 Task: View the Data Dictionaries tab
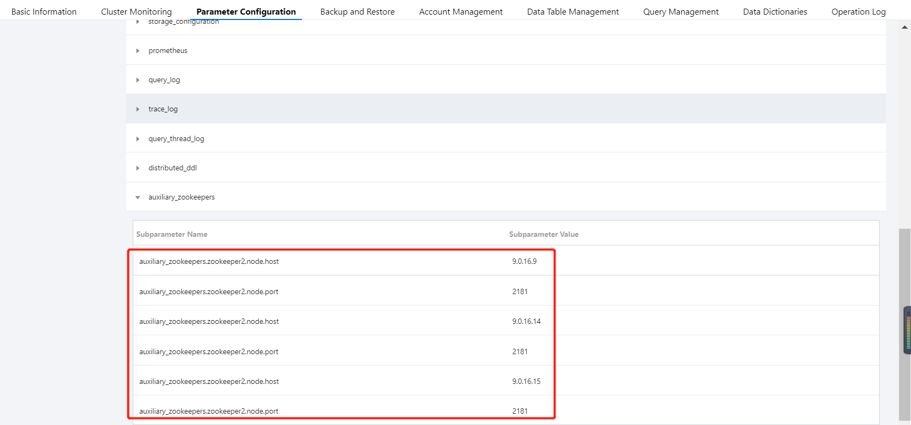775,11
